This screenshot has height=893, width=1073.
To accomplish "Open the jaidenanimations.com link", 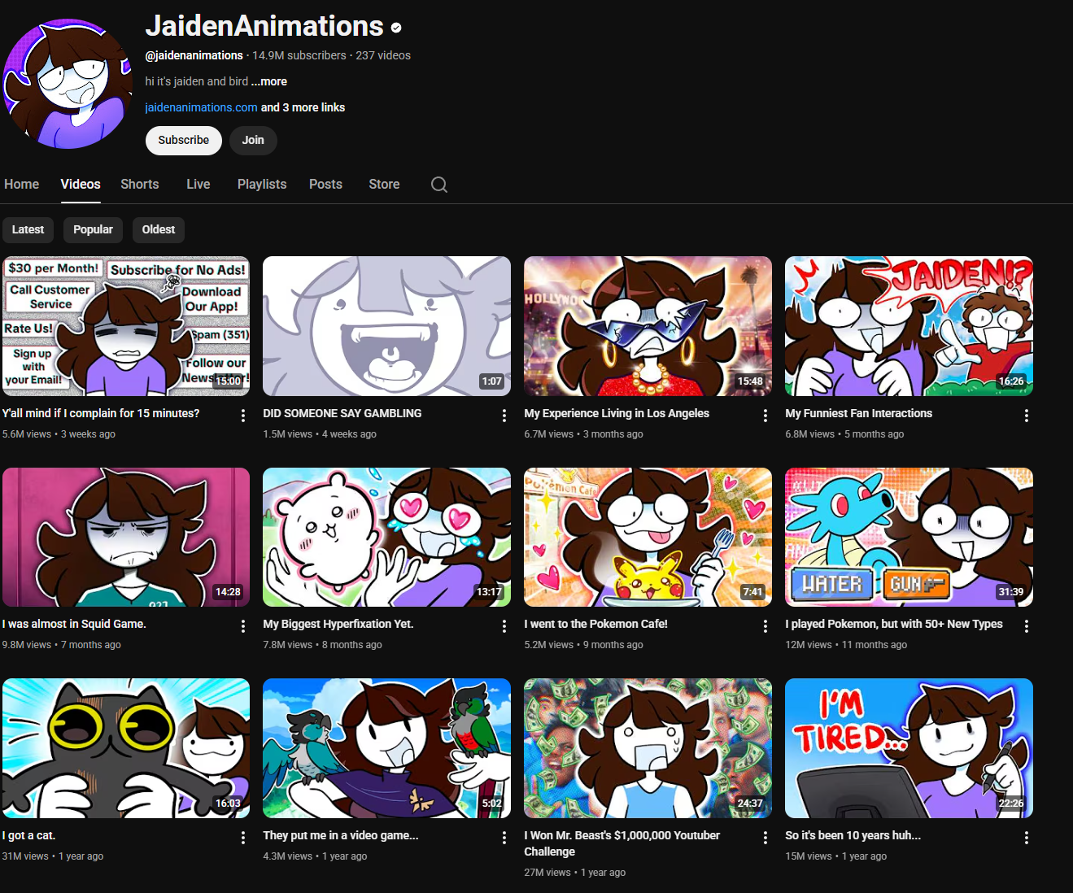I will coord(201,107).
